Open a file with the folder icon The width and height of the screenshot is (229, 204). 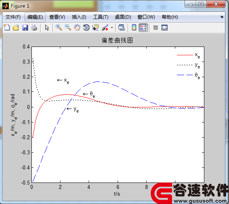coord(16,27)
